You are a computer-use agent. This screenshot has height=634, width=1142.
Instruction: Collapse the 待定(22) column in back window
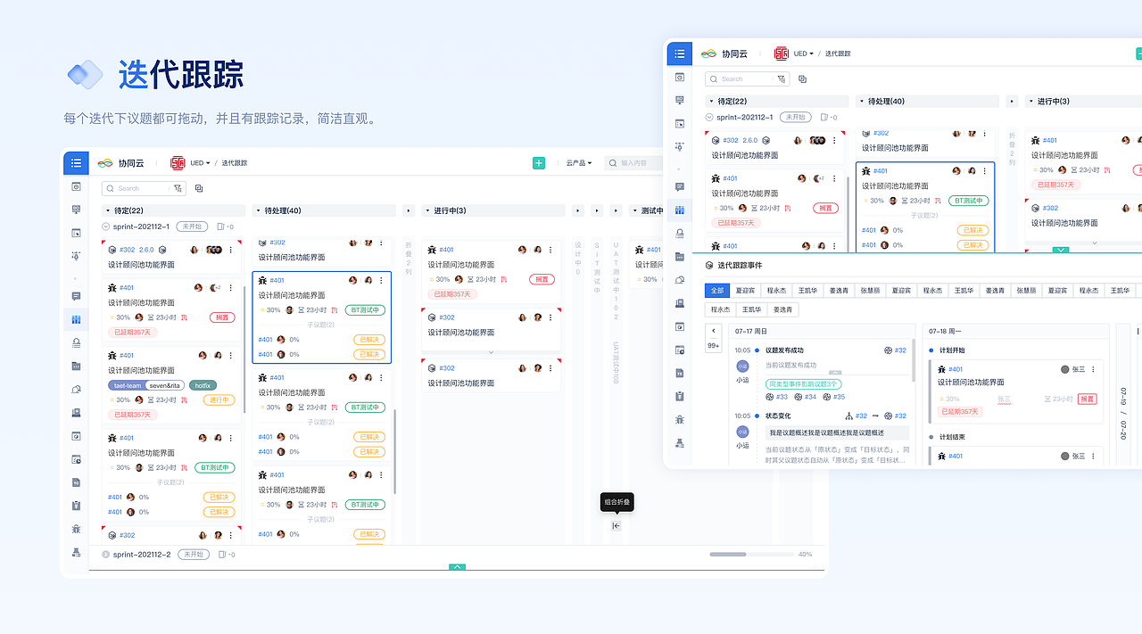point(109,210)
